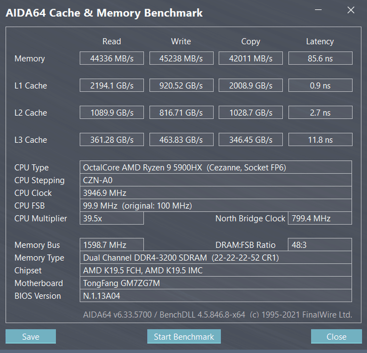Select the Memory Read result field
This screenshot has width=367, height=353.
pos(111,59)
